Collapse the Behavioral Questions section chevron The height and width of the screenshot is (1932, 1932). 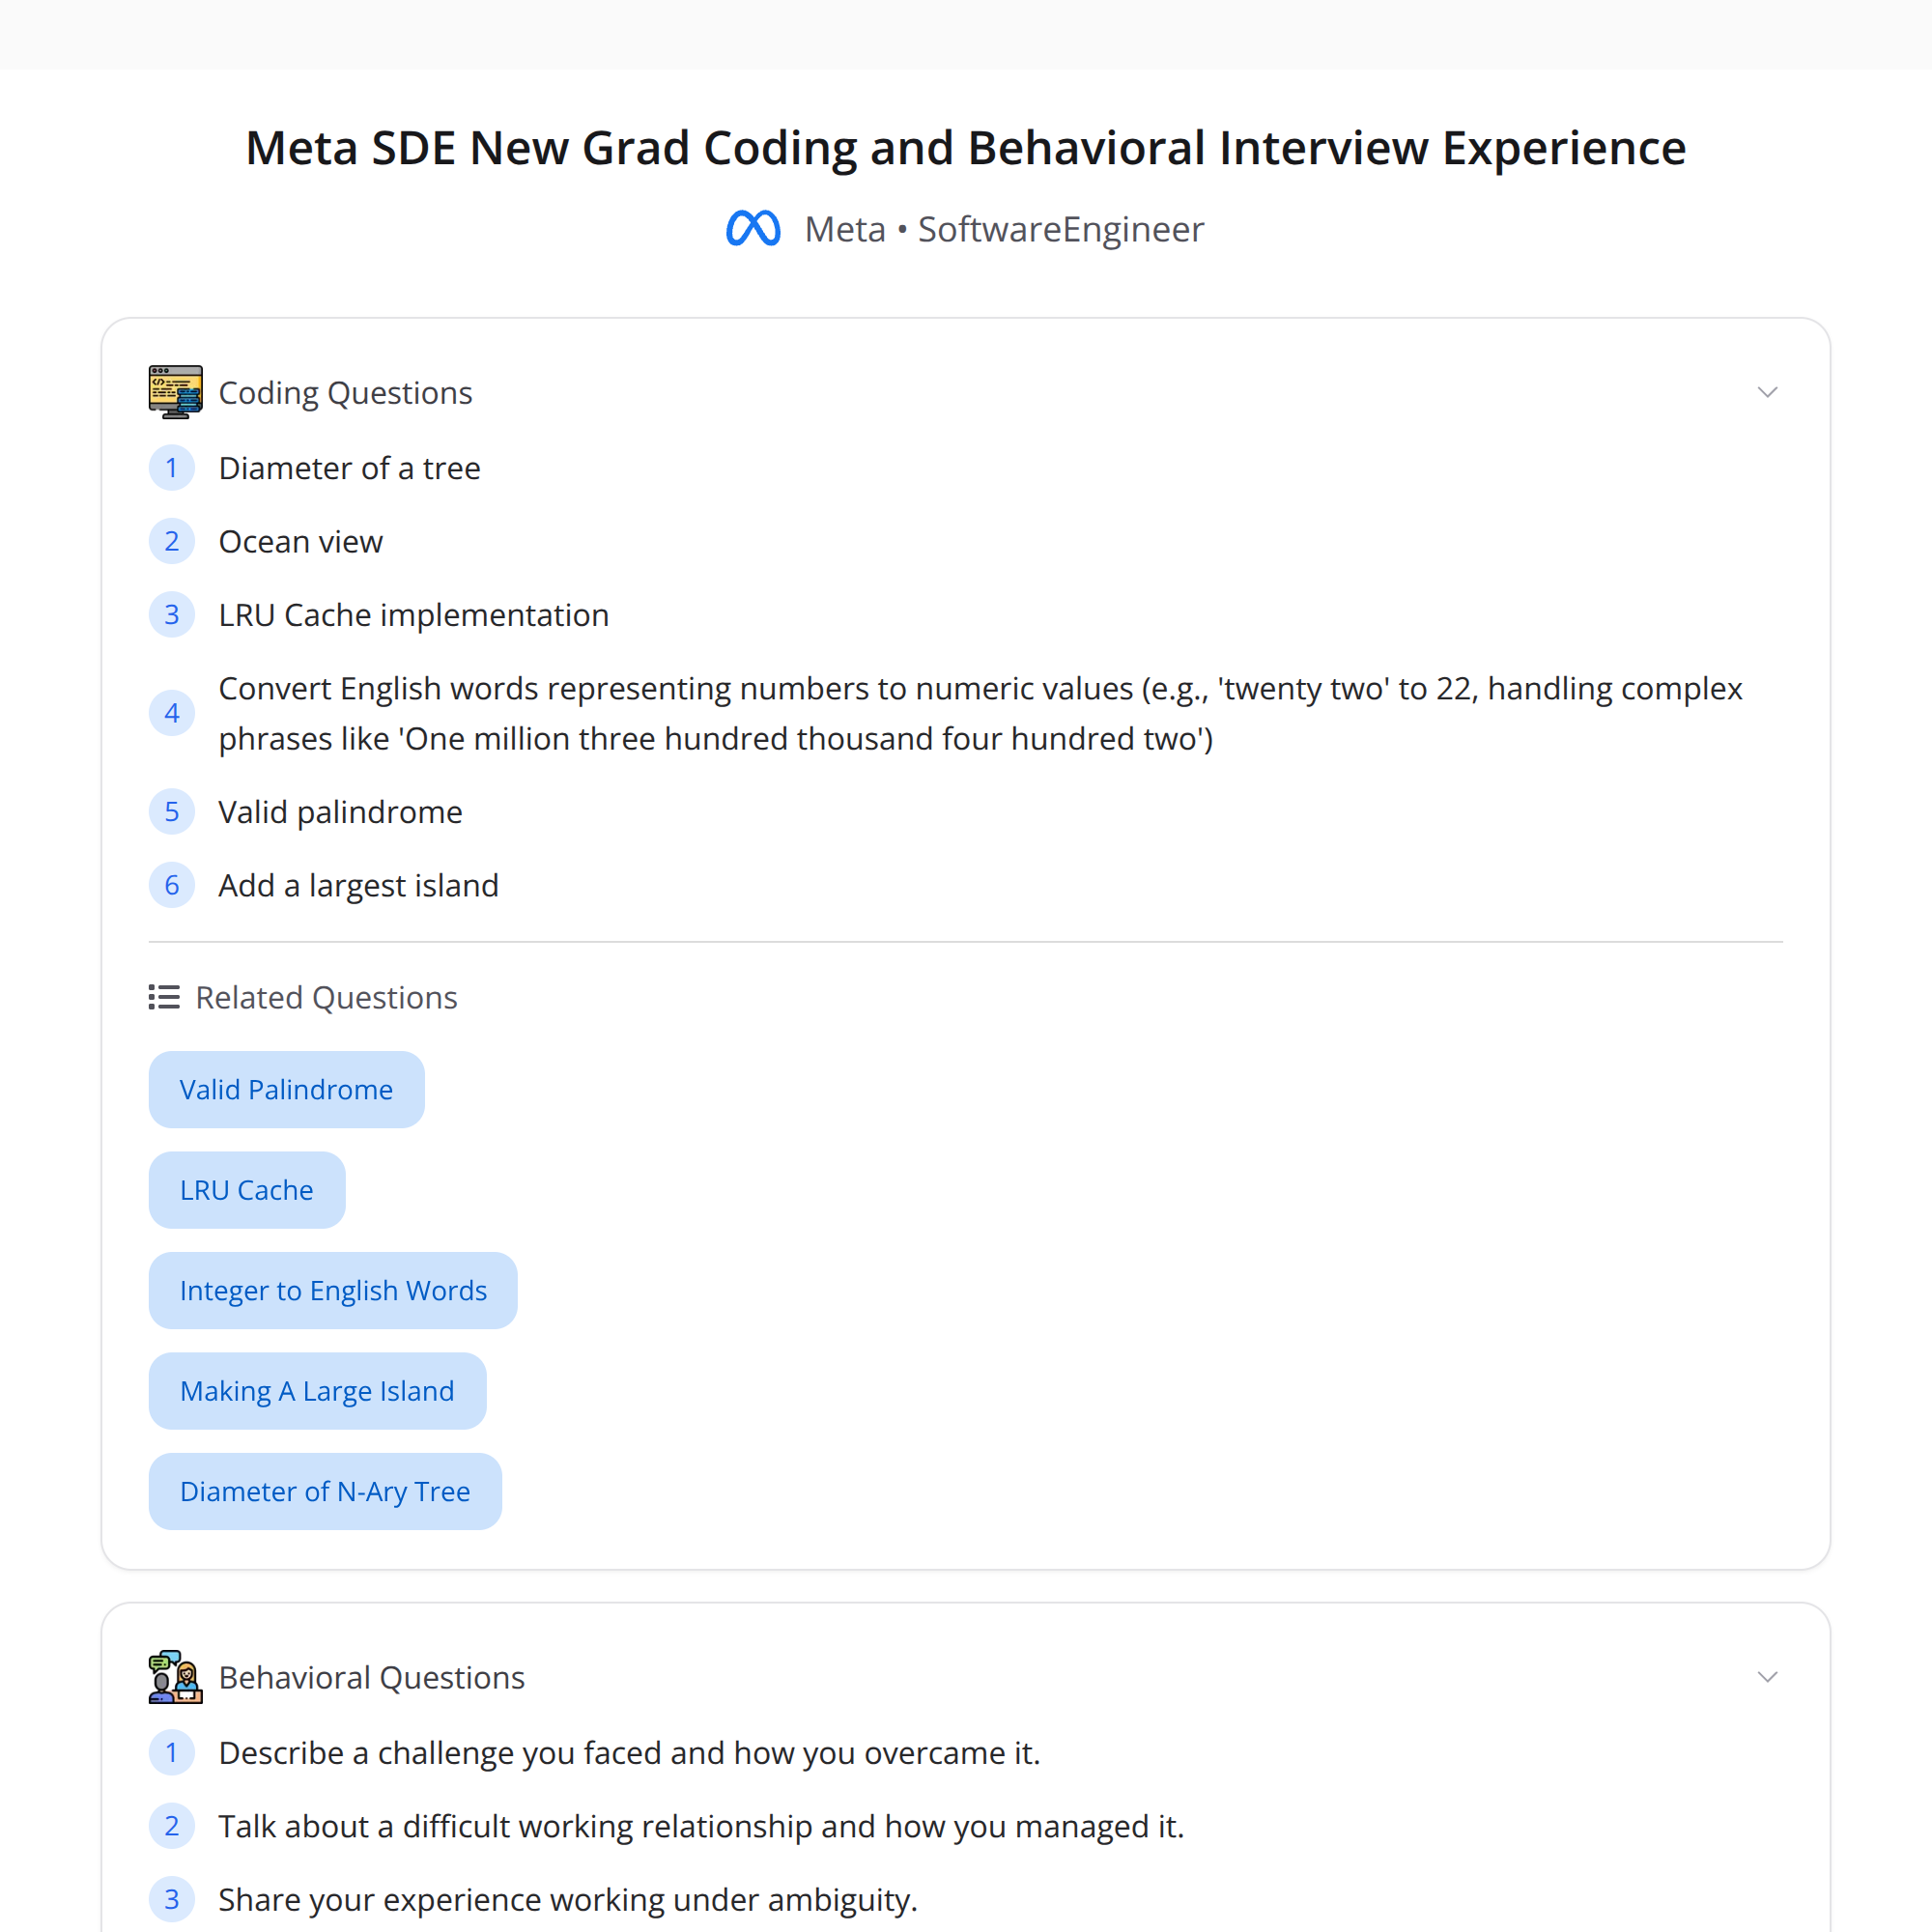(1767, 1677)
